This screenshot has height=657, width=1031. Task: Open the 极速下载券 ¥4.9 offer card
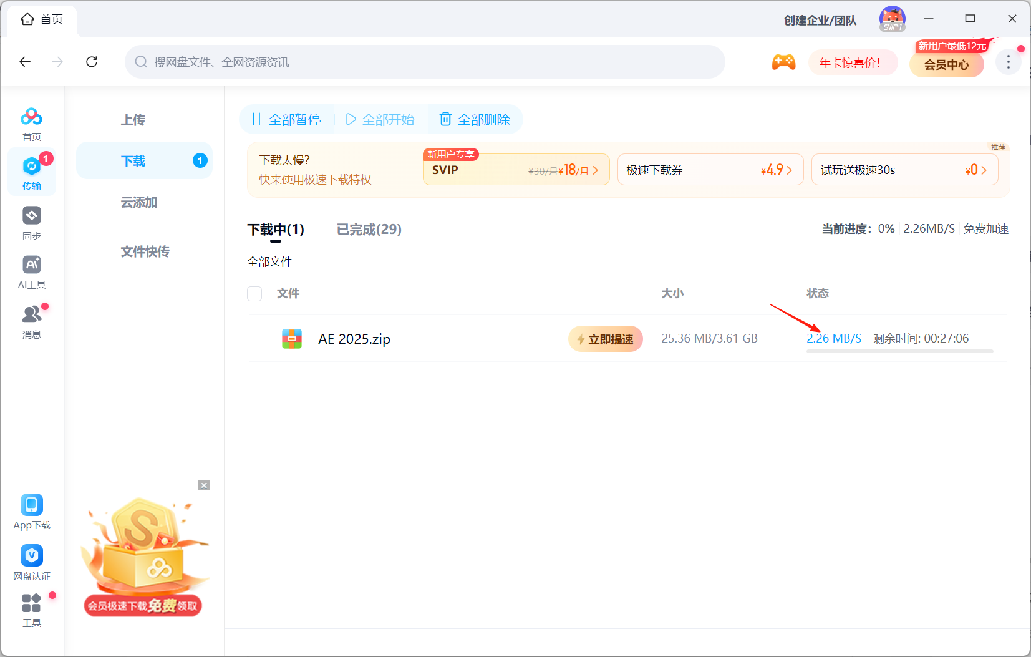tap(710, 170)
